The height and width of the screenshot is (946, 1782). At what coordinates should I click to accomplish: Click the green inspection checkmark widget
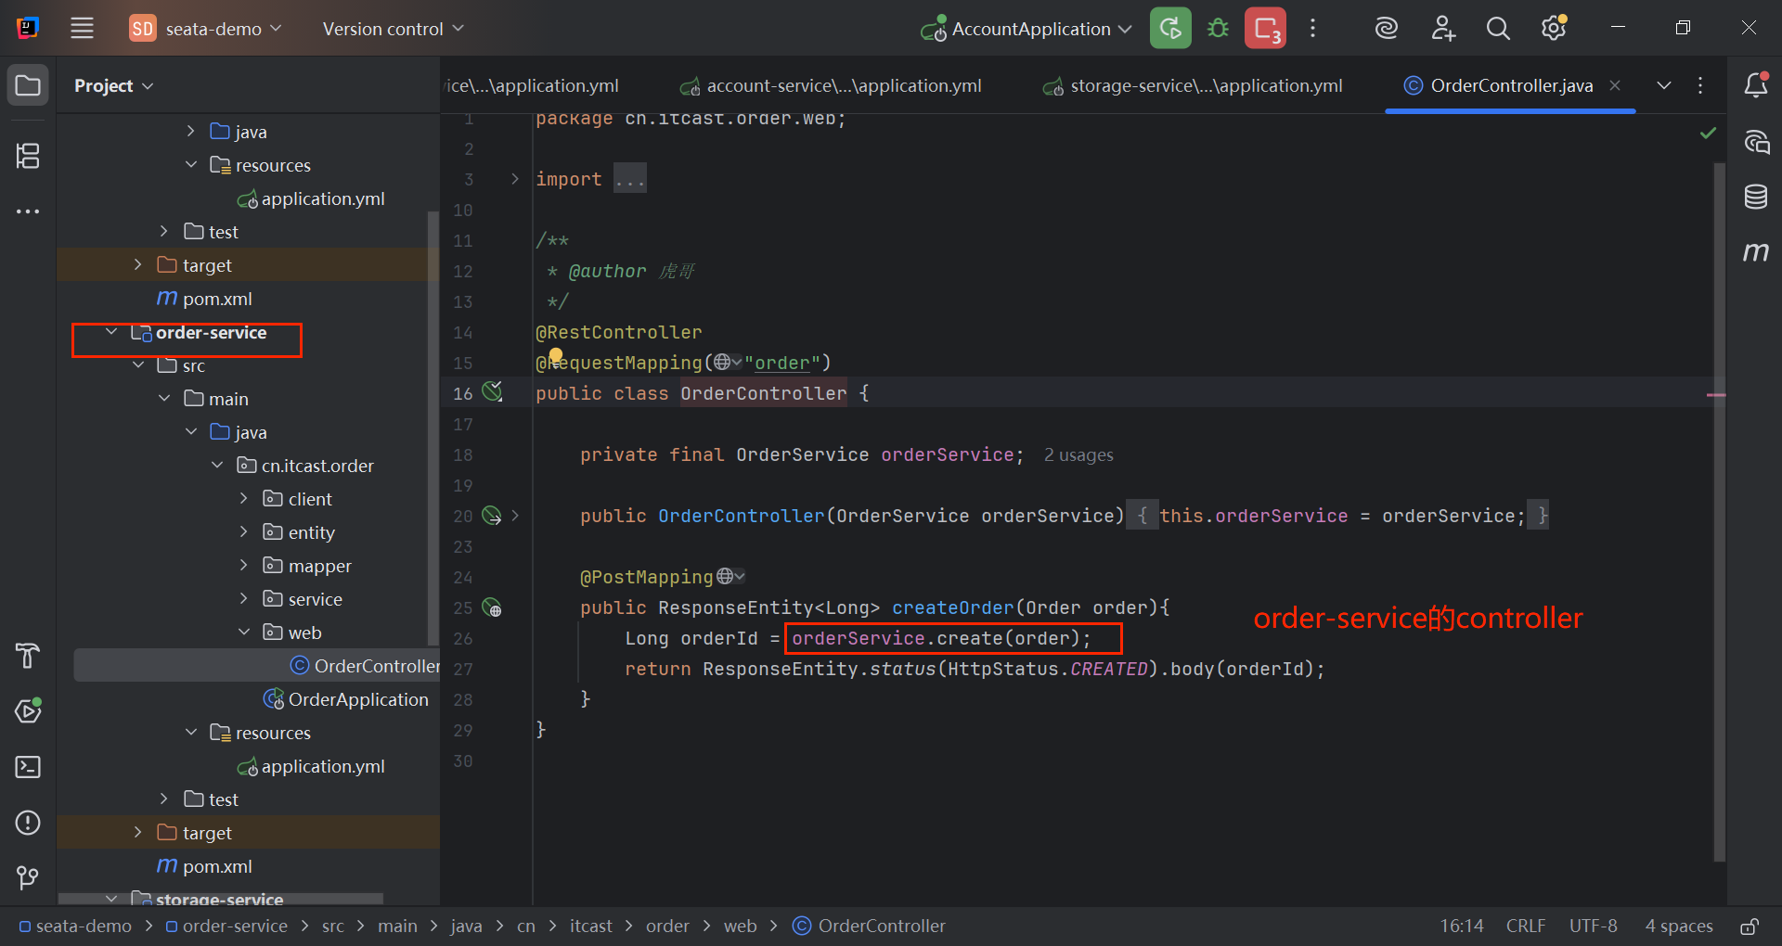1708,134
